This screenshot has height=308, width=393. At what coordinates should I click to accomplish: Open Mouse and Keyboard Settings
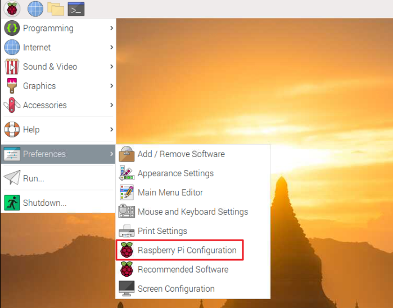click(193, 212)
